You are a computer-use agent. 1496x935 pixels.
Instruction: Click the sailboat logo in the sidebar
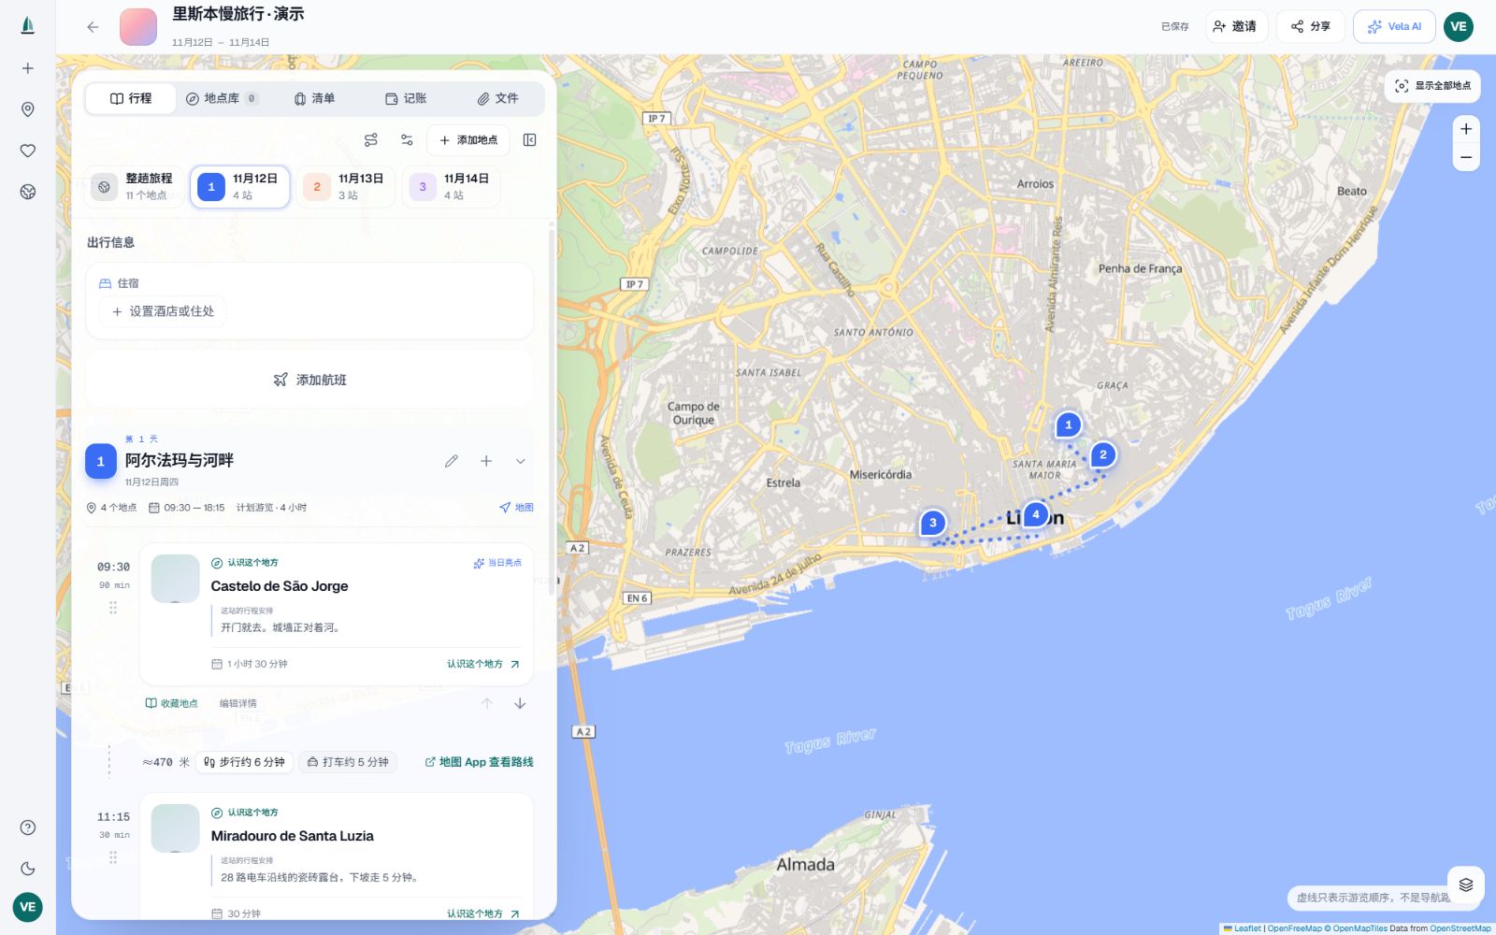pos(28,25)
